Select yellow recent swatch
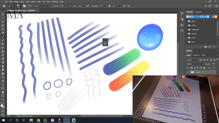Screen dimensions: 219x123 pyautogui.click(x=216, y=17)
